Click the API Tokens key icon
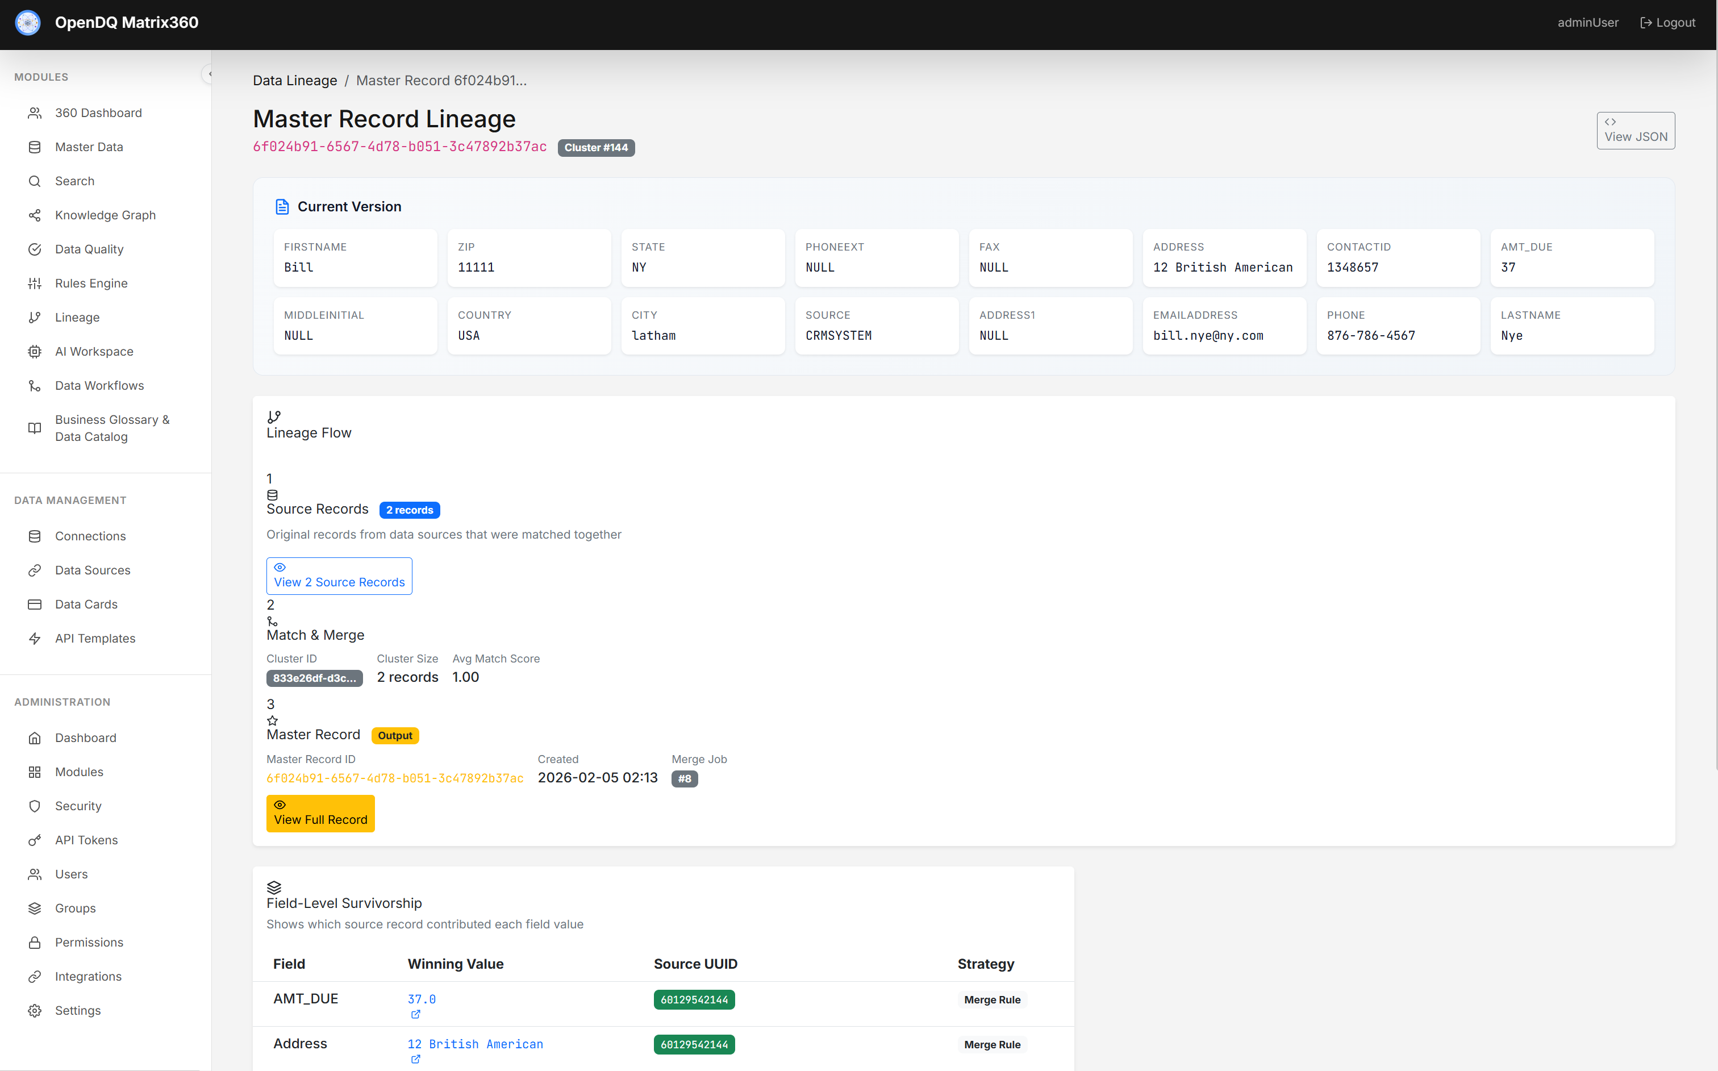This screenshot has width=1718, height=1071. (34, 840)
